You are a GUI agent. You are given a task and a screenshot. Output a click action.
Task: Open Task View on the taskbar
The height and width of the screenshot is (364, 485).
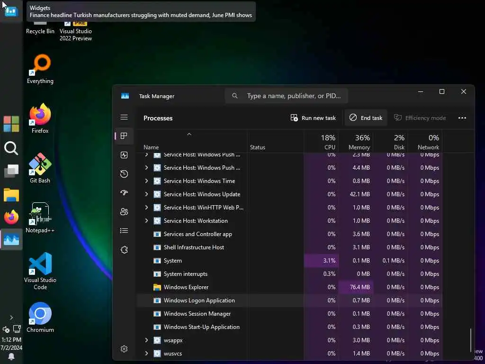[x=11, y=171]
